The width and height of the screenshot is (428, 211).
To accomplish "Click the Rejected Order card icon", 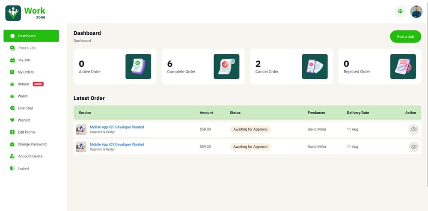I will [403, 66].
